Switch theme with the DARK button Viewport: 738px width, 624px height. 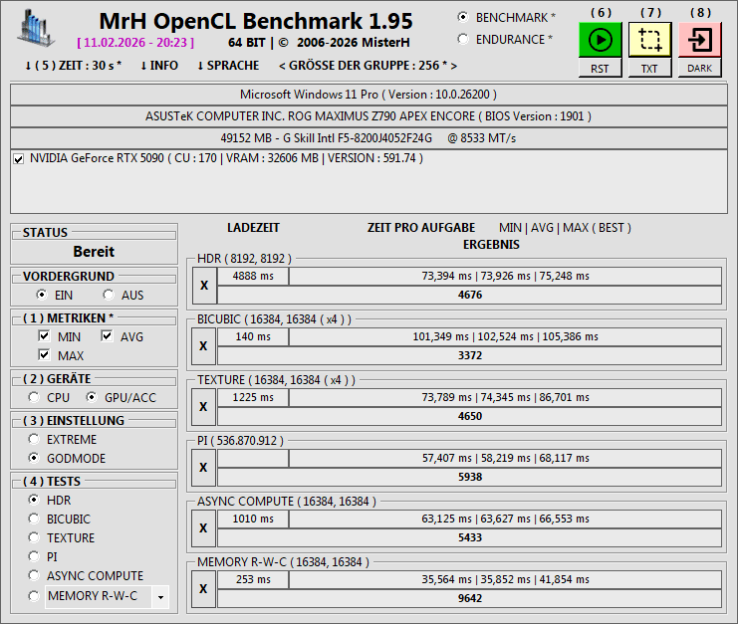tap(700, 69)
